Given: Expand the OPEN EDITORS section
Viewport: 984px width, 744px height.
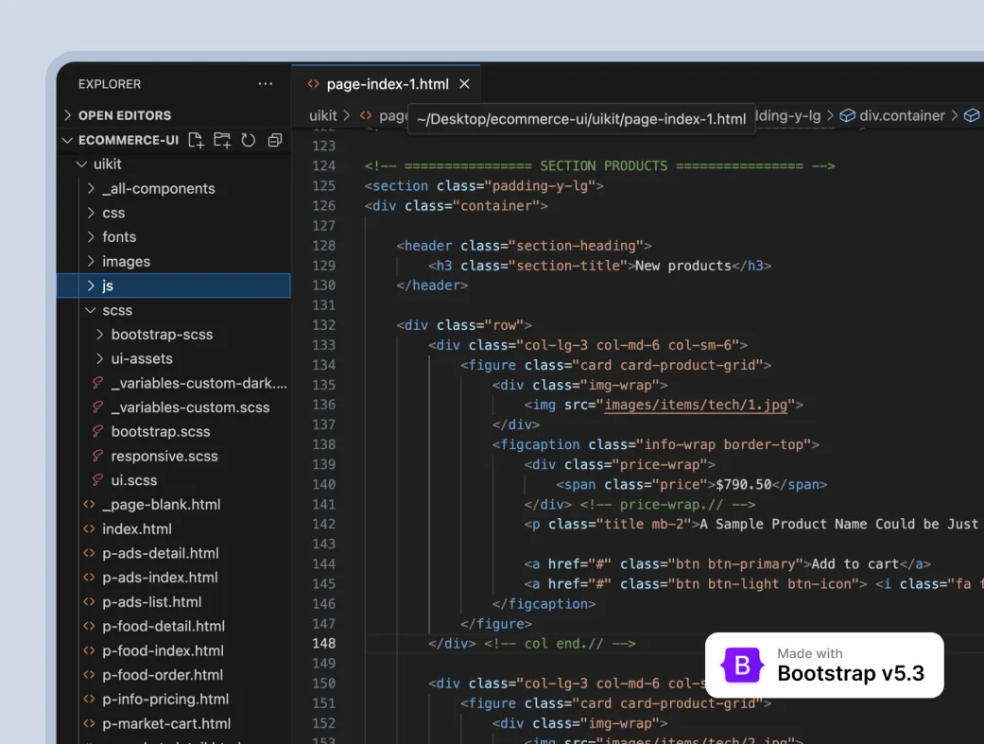Looking at the screenshot, I should 68,115.
